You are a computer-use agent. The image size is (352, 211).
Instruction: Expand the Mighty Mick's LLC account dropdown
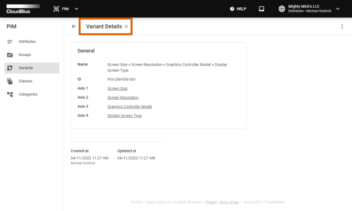tap(338, 9)
